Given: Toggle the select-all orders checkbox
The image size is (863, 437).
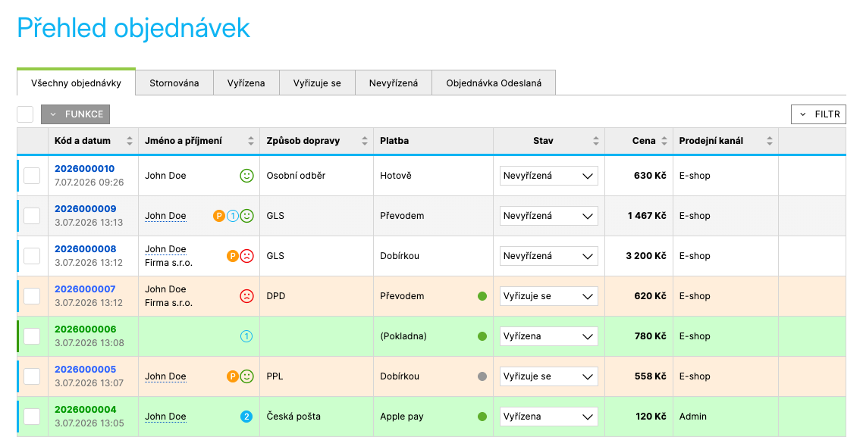Looking at the screenshot, I should pos(25,114).
